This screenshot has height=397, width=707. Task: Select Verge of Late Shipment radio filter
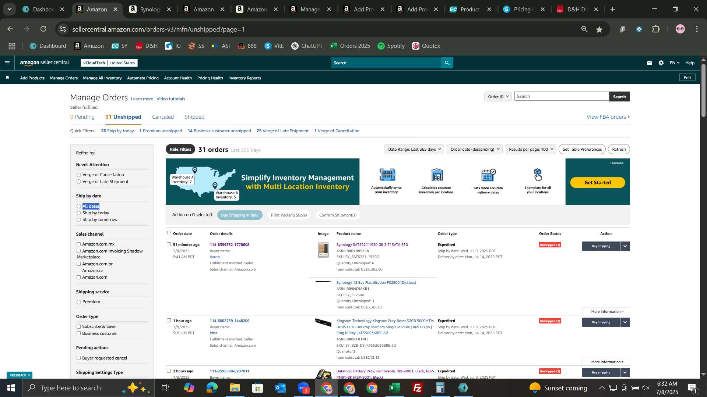(78, 182)
